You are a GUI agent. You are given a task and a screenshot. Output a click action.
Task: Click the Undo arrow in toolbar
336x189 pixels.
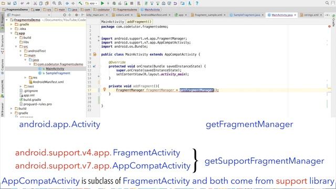pos(22,3)
